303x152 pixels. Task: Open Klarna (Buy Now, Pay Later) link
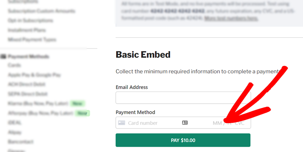[x=38, y=104]
